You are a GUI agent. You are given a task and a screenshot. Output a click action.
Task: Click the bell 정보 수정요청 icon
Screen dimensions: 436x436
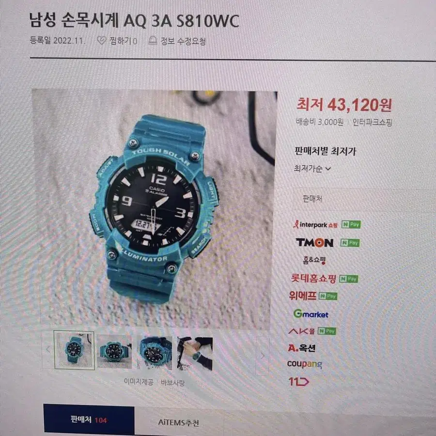(153, 41)
